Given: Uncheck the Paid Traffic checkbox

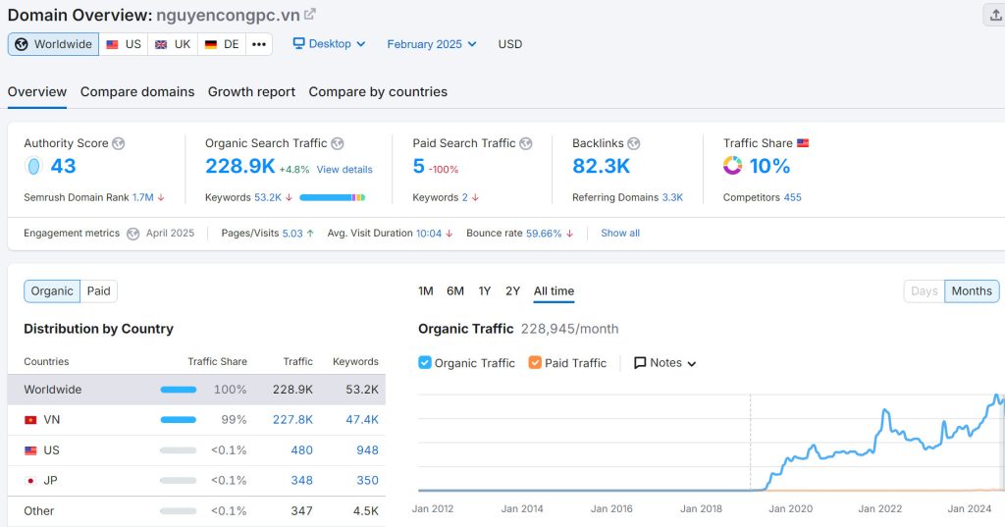Looking at the screenshot, I should 535,363.
